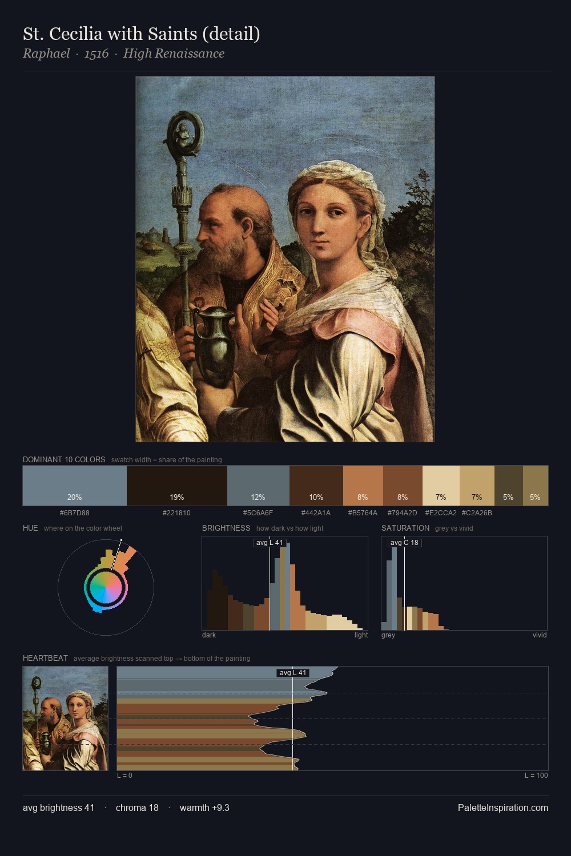Select the 12% swatch #5C6A6F
This screenshot has width=571, height=856.
tap(258, 486)
